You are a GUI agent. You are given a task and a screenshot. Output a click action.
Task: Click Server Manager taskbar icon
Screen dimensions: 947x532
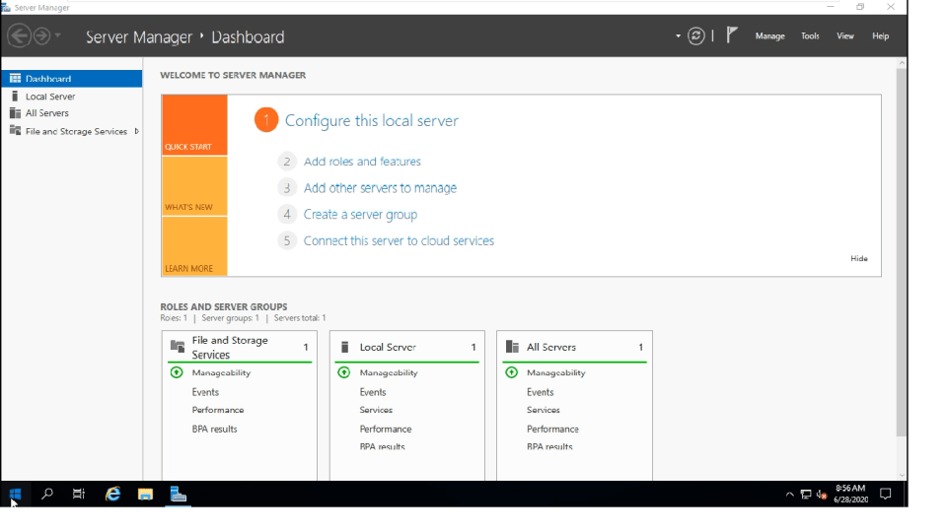[178, 494]
